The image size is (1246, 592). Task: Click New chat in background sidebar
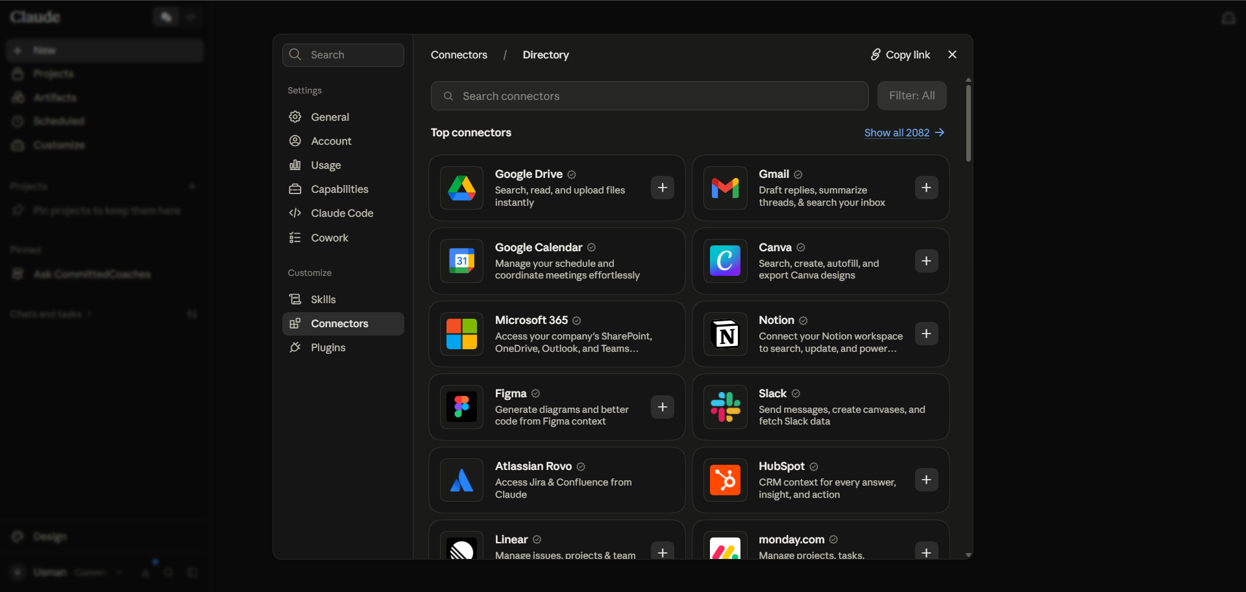coord(105,50)
